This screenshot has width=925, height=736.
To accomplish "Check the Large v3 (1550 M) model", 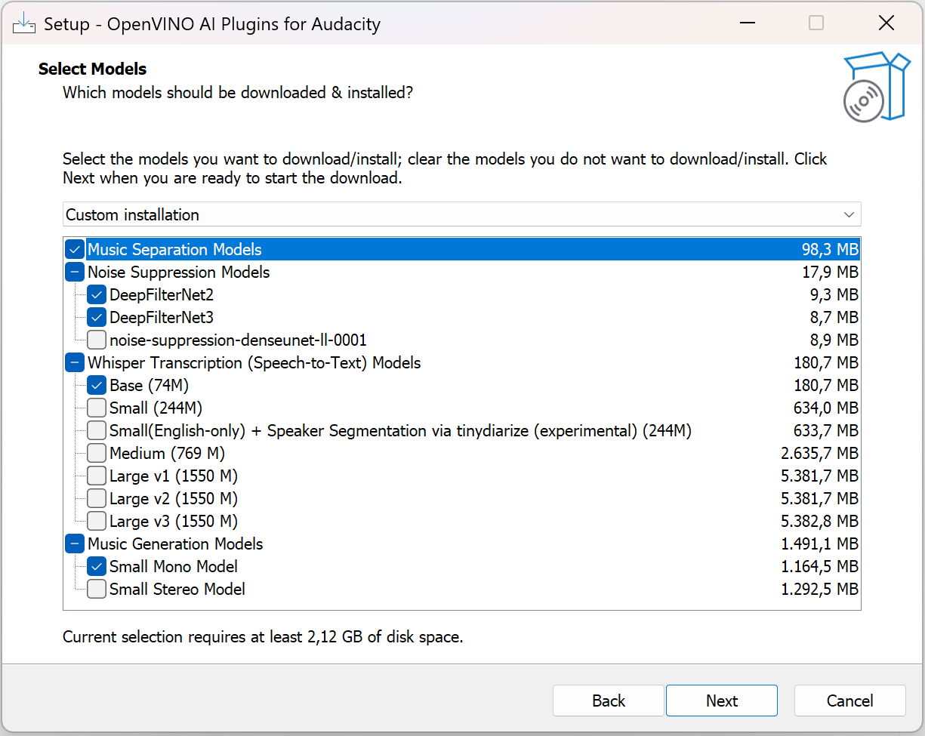I will 96,521.
